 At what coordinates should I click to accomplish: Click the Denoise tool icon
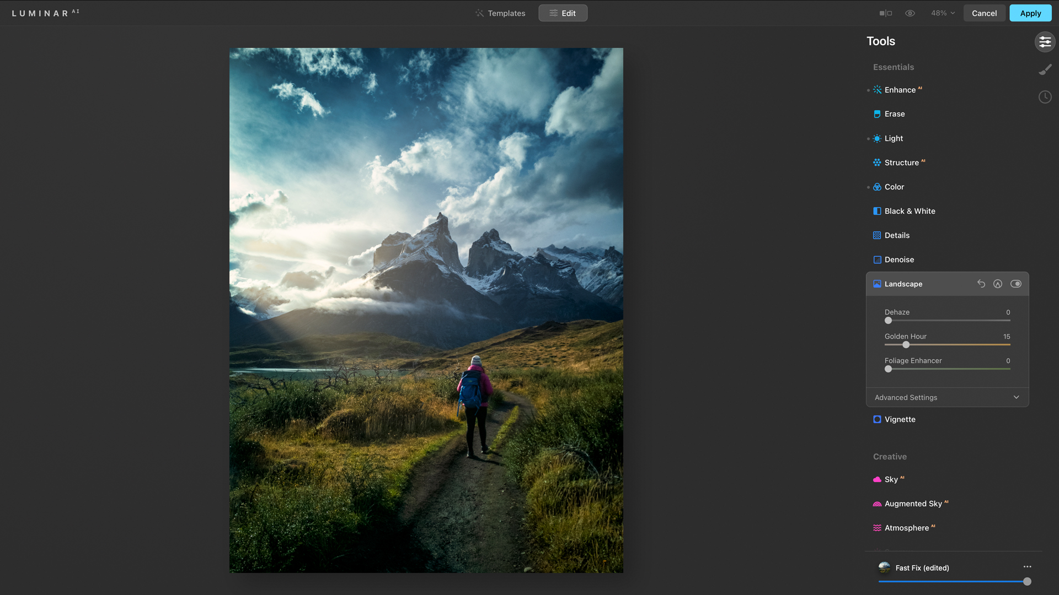coord(876,259)
